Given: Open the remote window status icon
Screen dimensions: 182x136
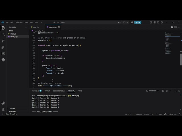Looking at the screenshot, I should point(2,114).
